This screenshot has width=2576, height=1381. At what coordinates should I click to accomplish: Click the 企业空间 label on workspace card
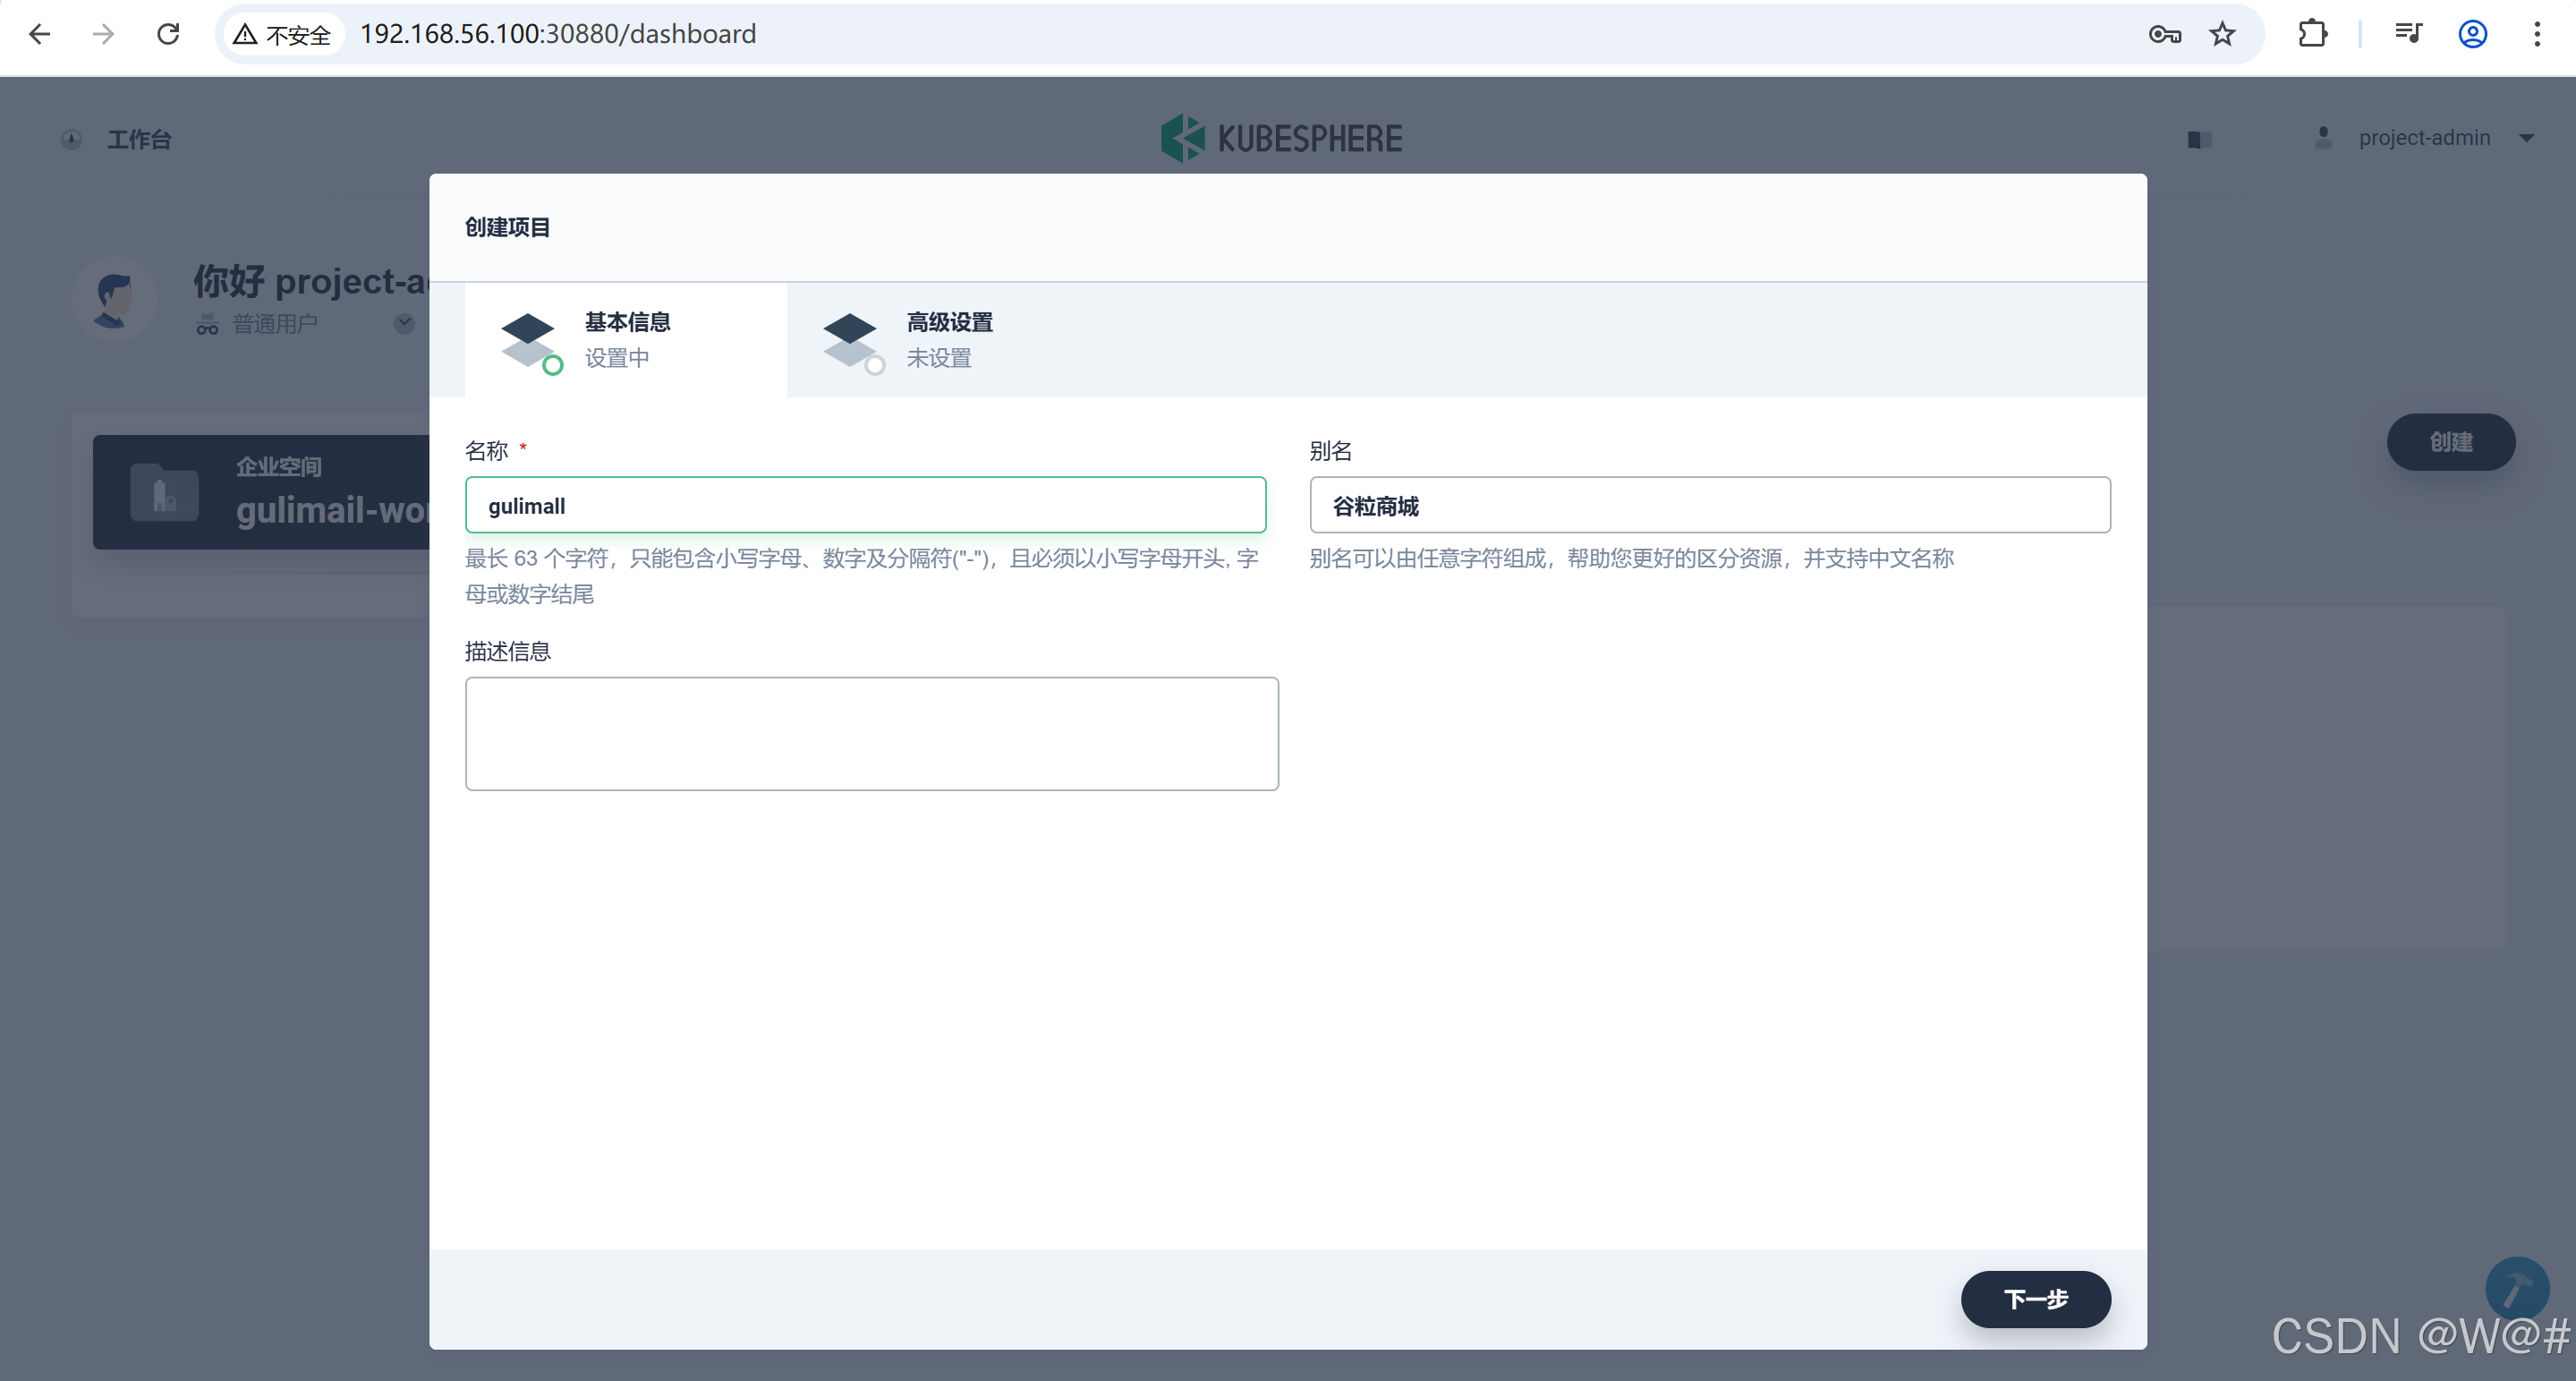279,466
